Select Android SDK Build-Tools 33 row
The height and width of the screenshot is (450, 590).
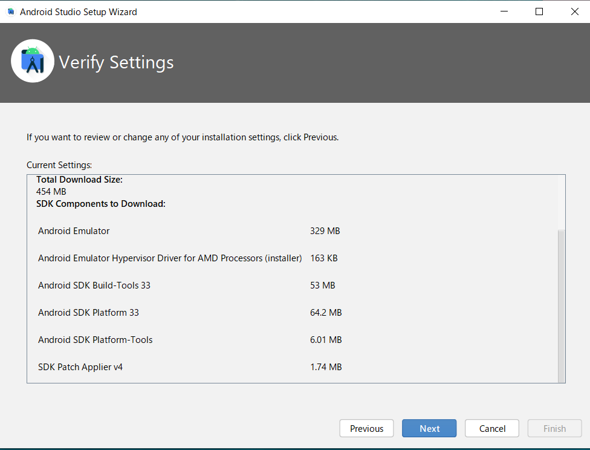[x=189, y=285]
